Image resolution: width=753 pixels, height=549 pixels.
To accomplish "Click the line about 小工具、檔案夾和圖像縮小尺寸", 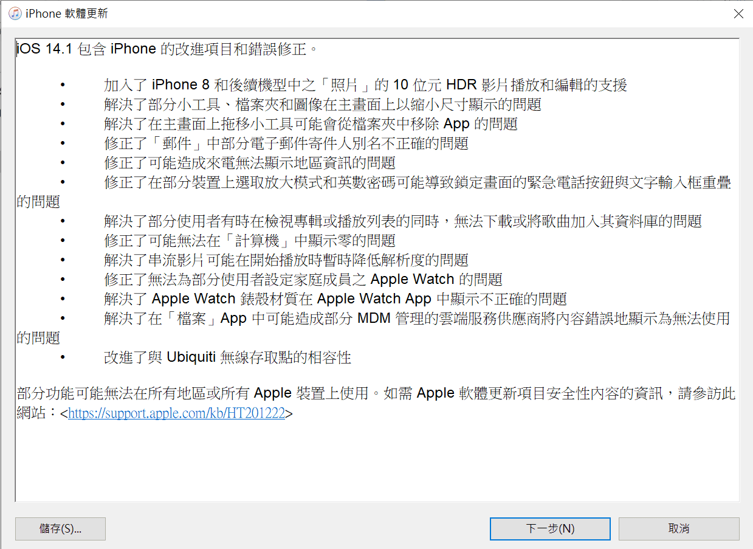I will pos(322,105).
